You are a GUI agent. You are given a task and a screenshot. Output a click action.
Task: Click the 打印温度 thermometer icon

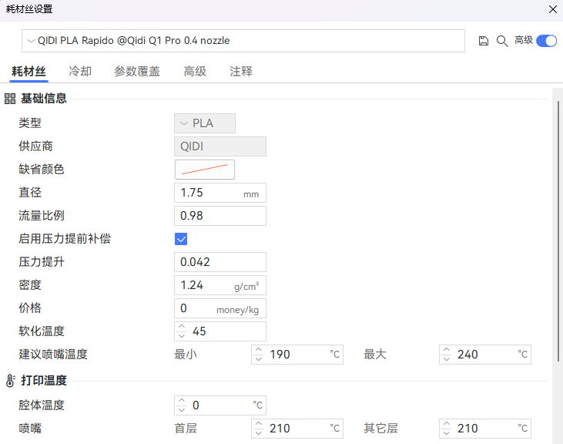click(x=10, y=381)
